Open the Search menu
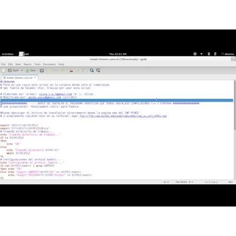This screenshot has height=236, width=236. tap(28, 64)
